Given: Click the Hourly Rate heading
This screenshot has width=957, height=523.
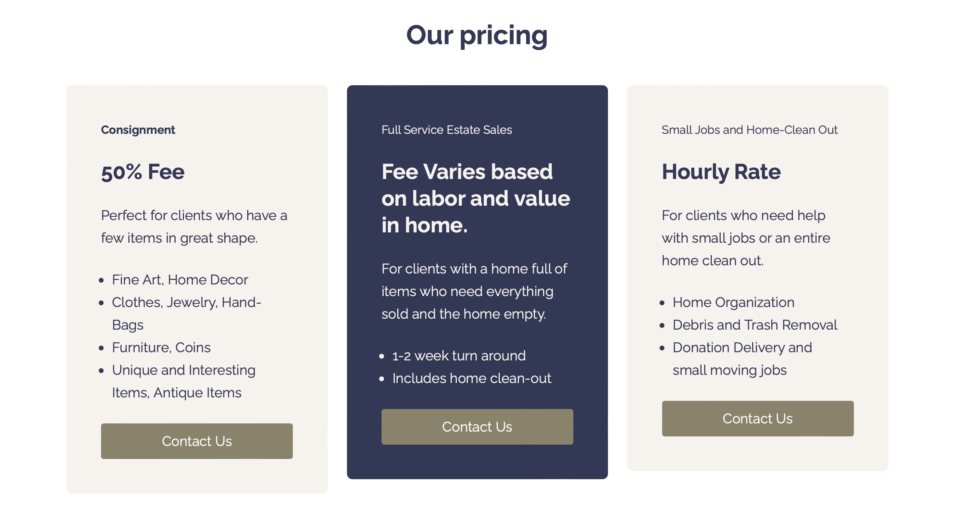Looking at the screenshot, I should [x=721, y=171].
